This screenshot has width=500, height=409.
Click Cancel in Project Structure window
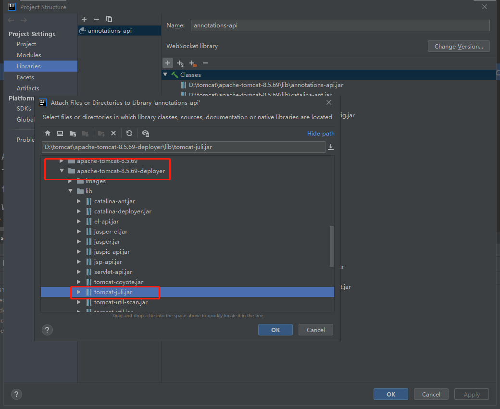click(431, 394)
